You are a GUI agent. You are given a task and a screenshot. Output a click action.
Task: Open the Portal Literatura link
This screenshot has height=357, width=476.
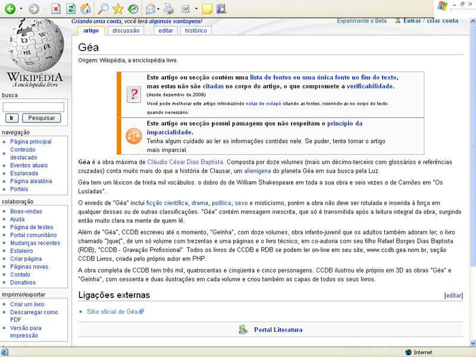[278, 330]
